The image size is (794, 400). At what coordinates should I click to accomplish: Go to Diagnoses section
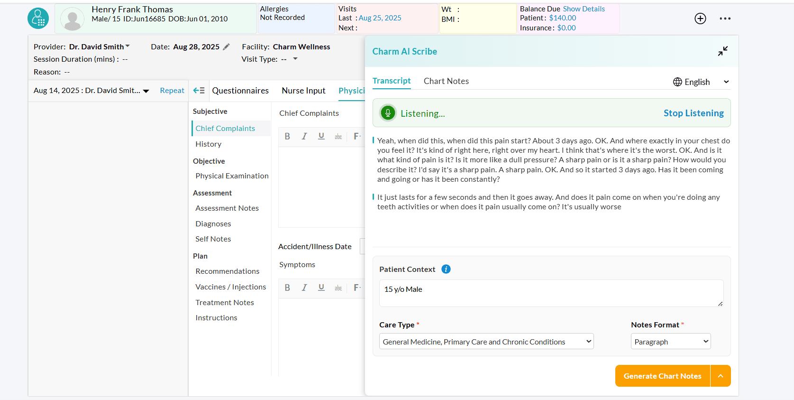pyautogui.click(x=213, y=224)
